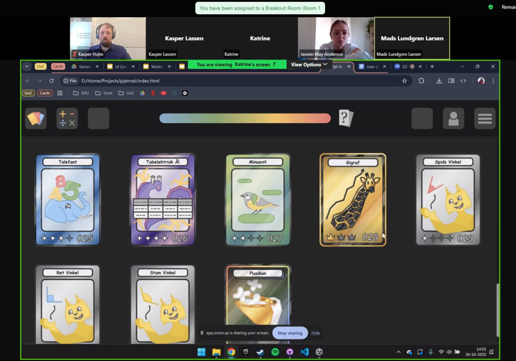Viewport: 516px width, 361px height.
Task: Open Chrome extensions puzzle icon
Action: pyautogui.click(x=421, y=81)
